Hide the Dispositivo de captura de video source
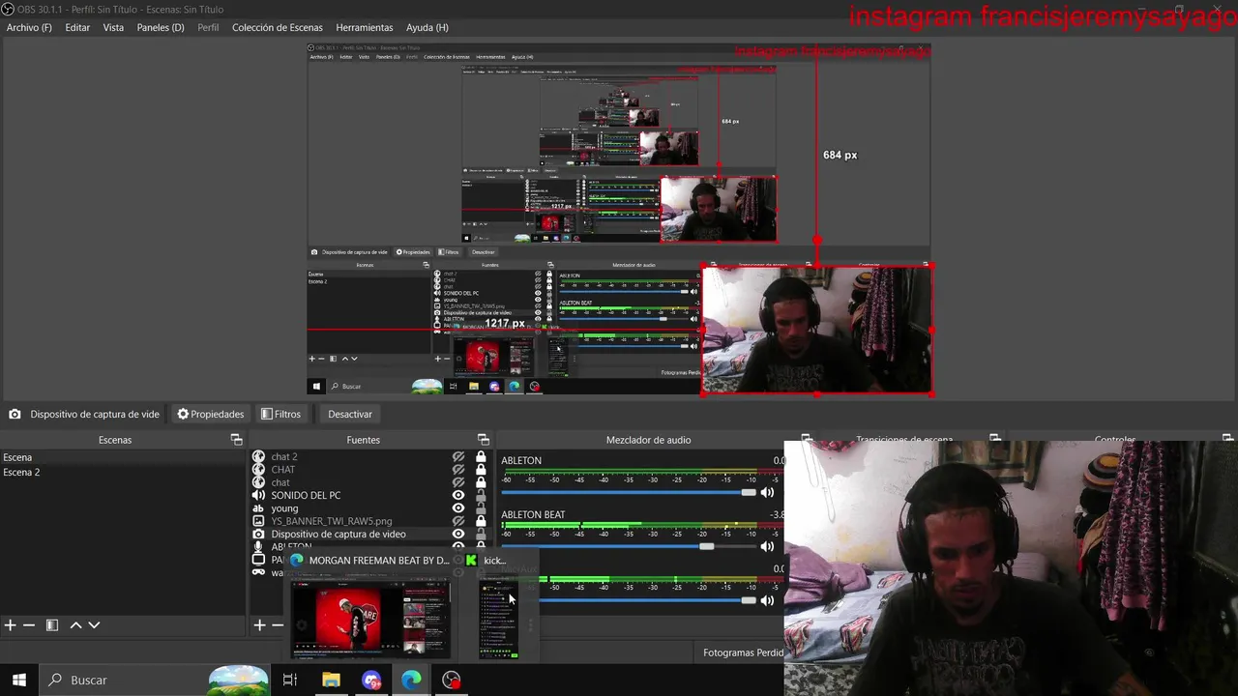The image size is (1238, 696). [x=458, y=534]
